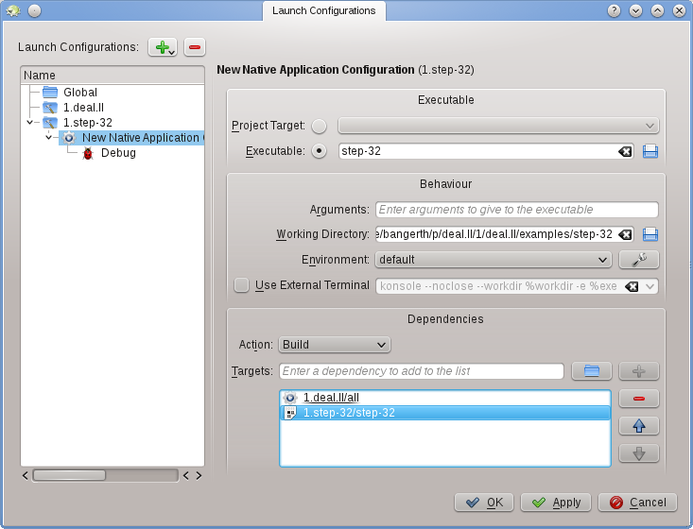Screen dimensions: 693x529
Task: Click the title bar help button
Action: (614, 10)
